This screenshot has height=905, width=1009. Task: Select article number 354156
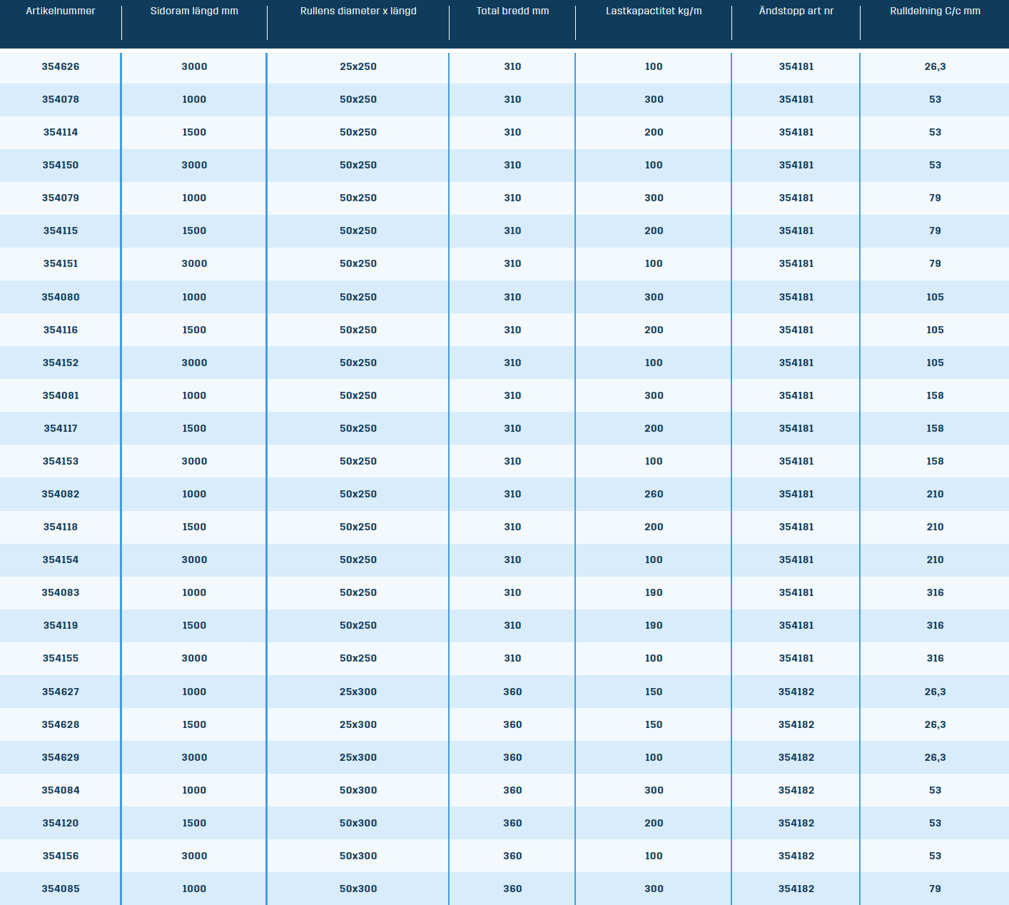tap(61, 856)
